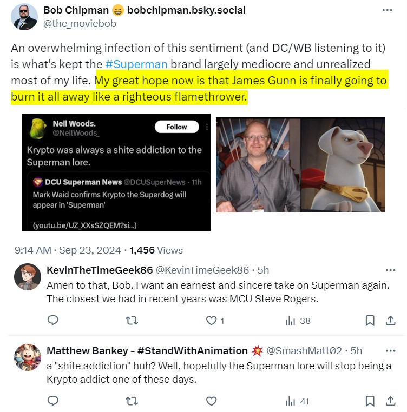
Task: Share Matthew Bankey's reply
Action: pyautogui.click(x=390, y=401)
